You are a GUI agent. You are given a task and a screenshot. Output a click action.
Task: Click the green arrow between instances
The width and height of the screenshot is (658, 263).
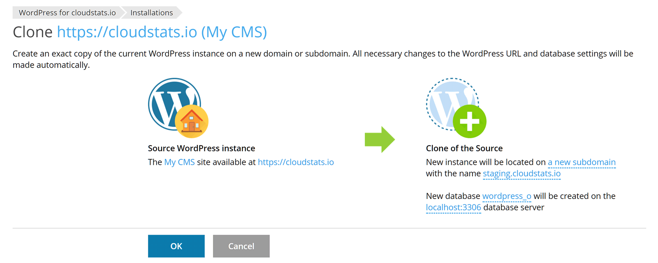(x=380, y=140)
